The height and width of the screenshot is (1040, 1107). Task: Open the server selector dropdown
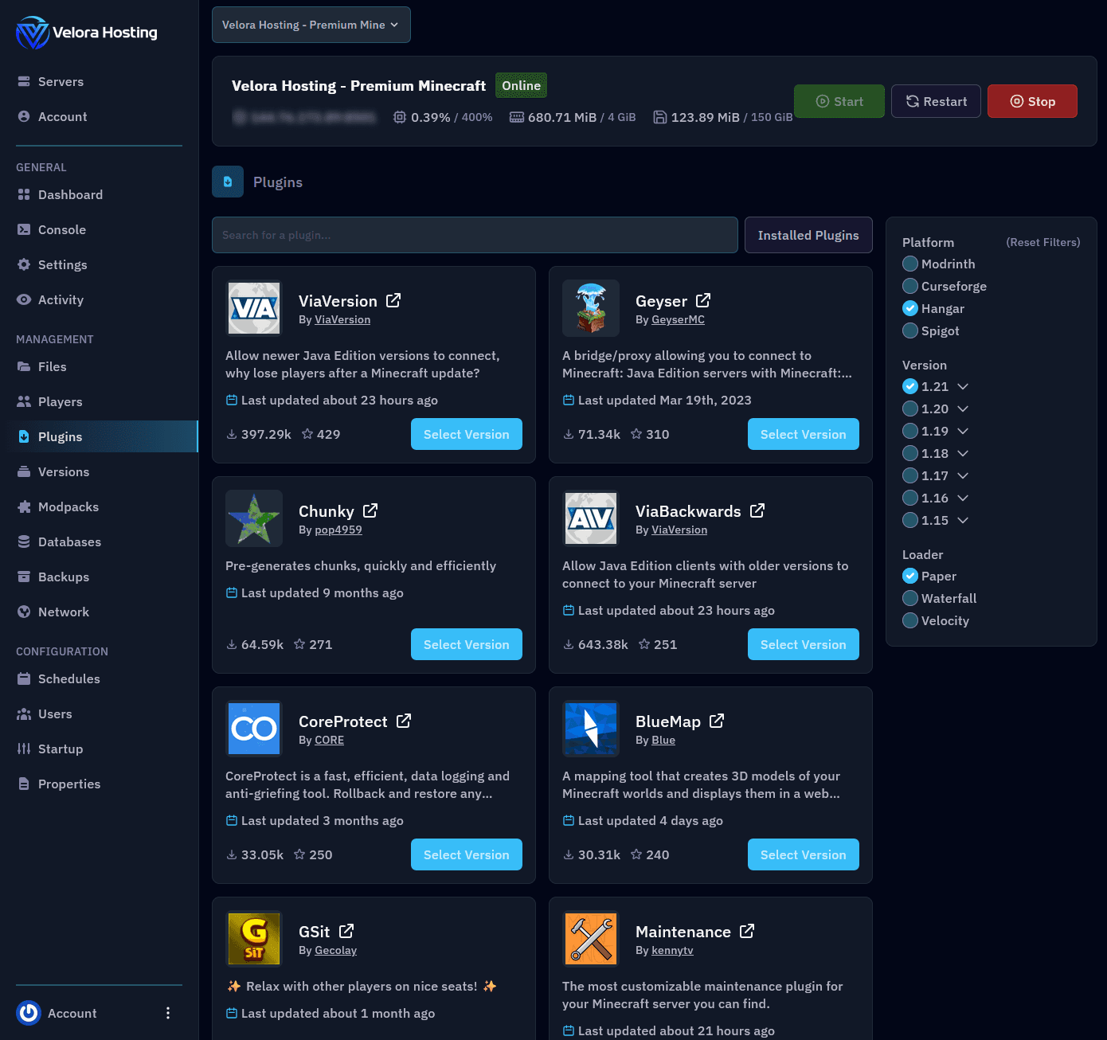point(311,25)
